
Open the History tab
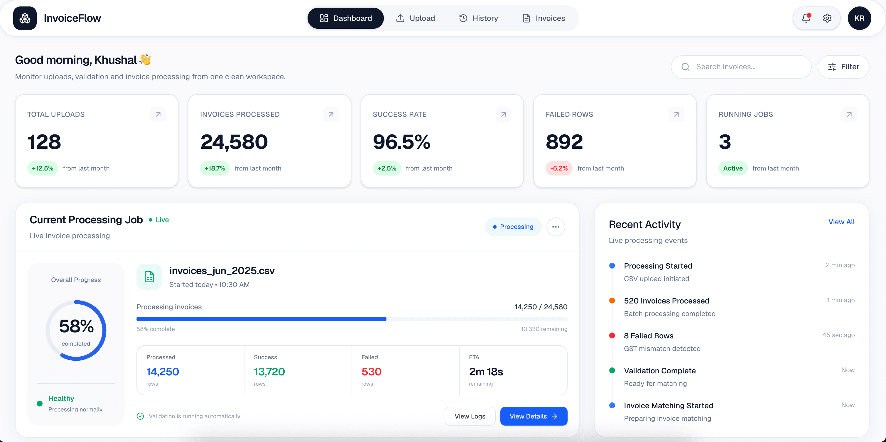(478, 18)
